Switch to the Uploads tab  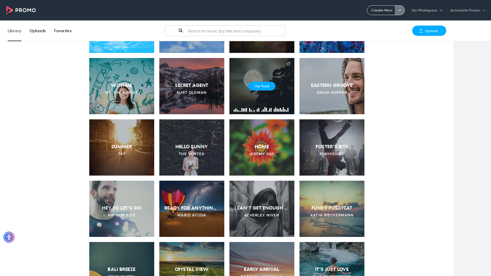[38, 31]
